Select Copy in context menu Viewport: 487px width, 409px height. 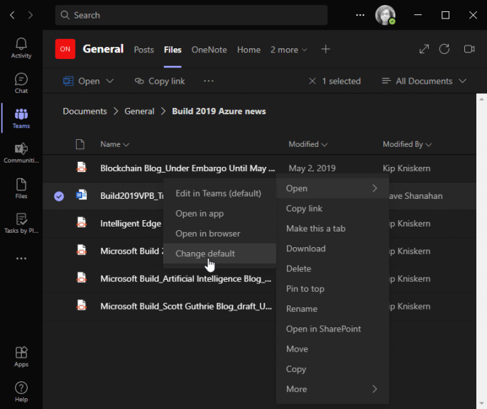tap(332, 369)
